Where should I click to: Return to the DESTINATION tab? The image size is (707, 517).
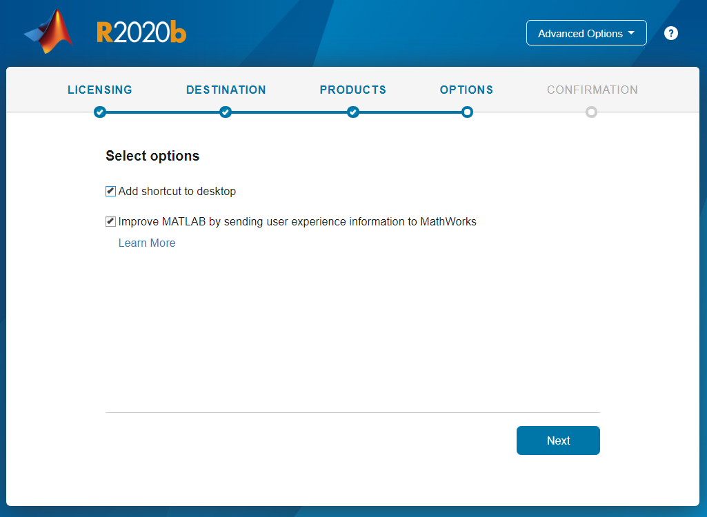[226, 90]
